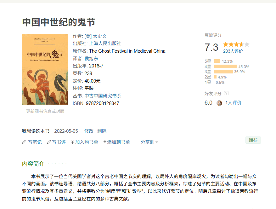Click the pencil icon beside 写笔记
Screen dimensions: 276x209
[24, 142]
